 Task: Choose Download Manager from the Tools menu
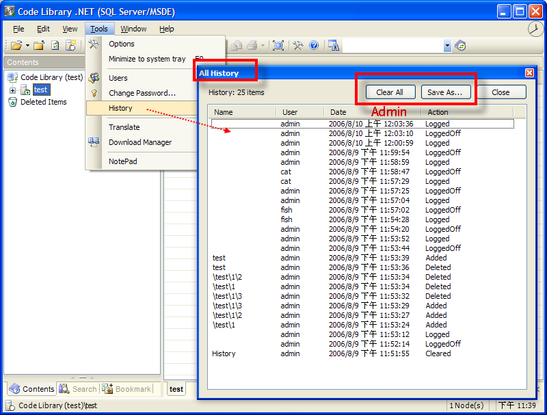coord(142,142)
